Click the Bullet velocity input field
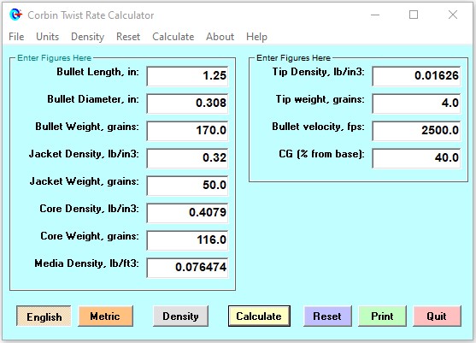 click(416, 131)
